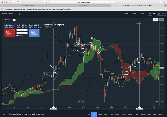
Task: Select the Week timeframe
Action: [154, 114]
